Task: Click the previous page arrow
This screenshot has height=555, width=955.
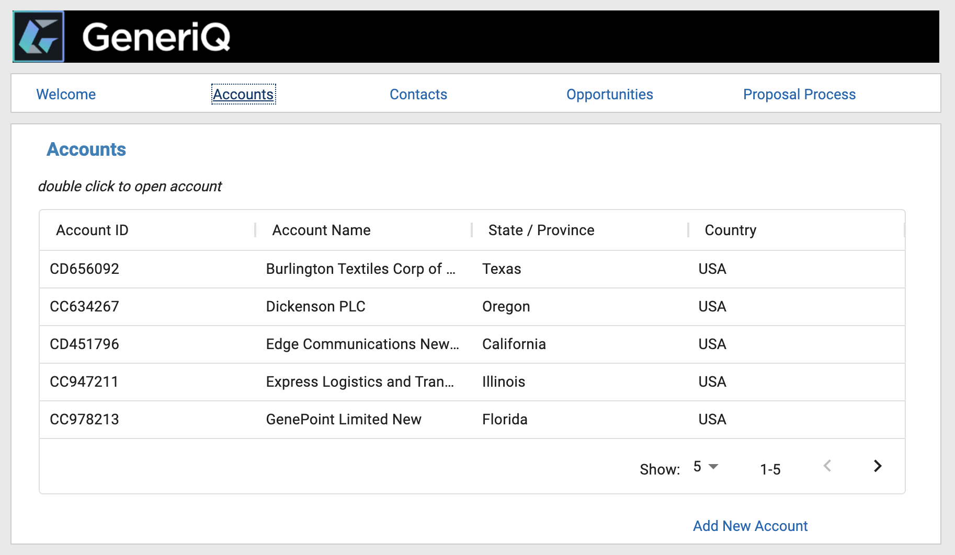Action: click(x=827, y=466)
